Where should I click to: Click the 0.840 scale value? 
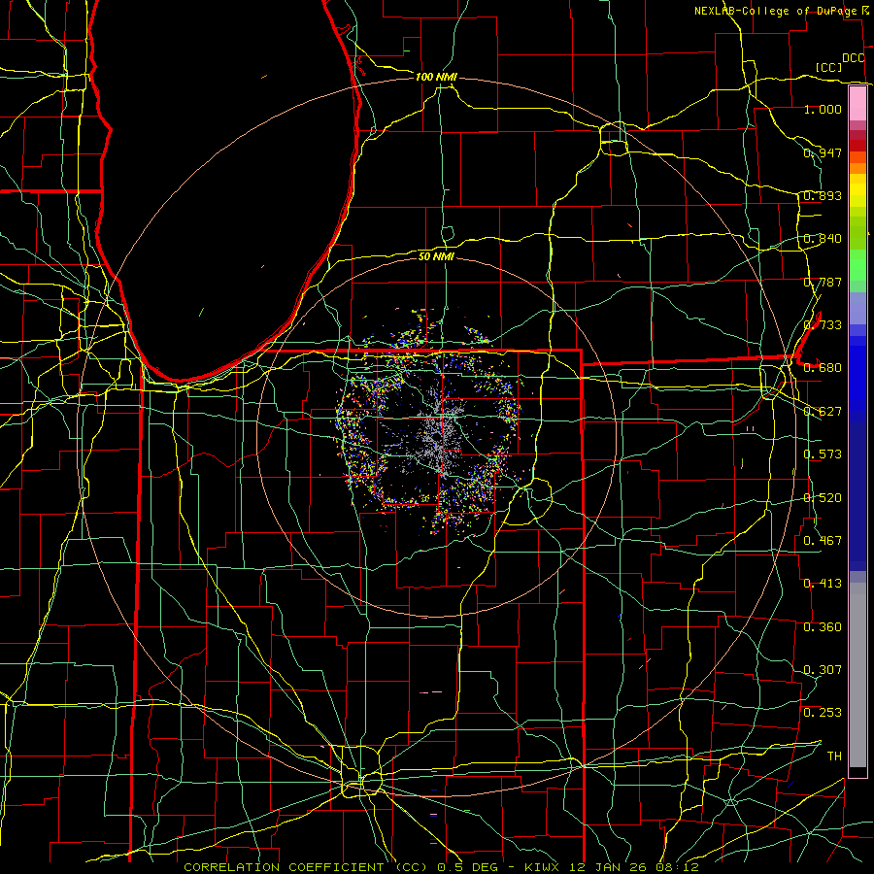tap(823, 239)
